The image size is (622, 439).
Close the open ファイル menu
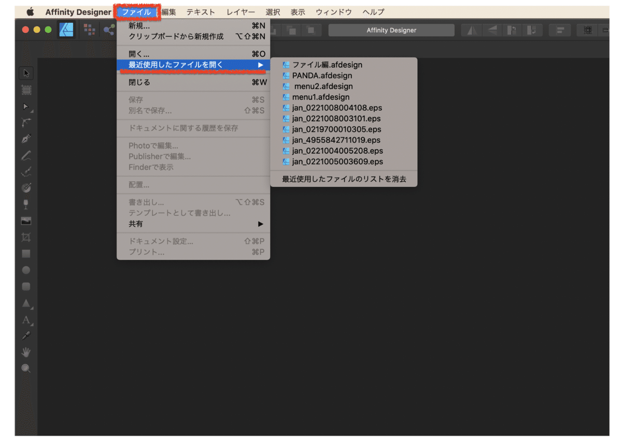click(x=137, y=12)
